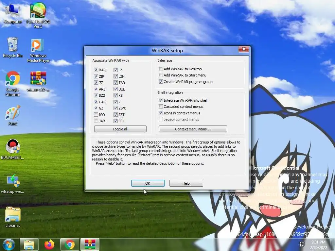The width and height of the screenshot is (335, 251).
Task: Toggle the Z file association checkbox
Action: 115,102
